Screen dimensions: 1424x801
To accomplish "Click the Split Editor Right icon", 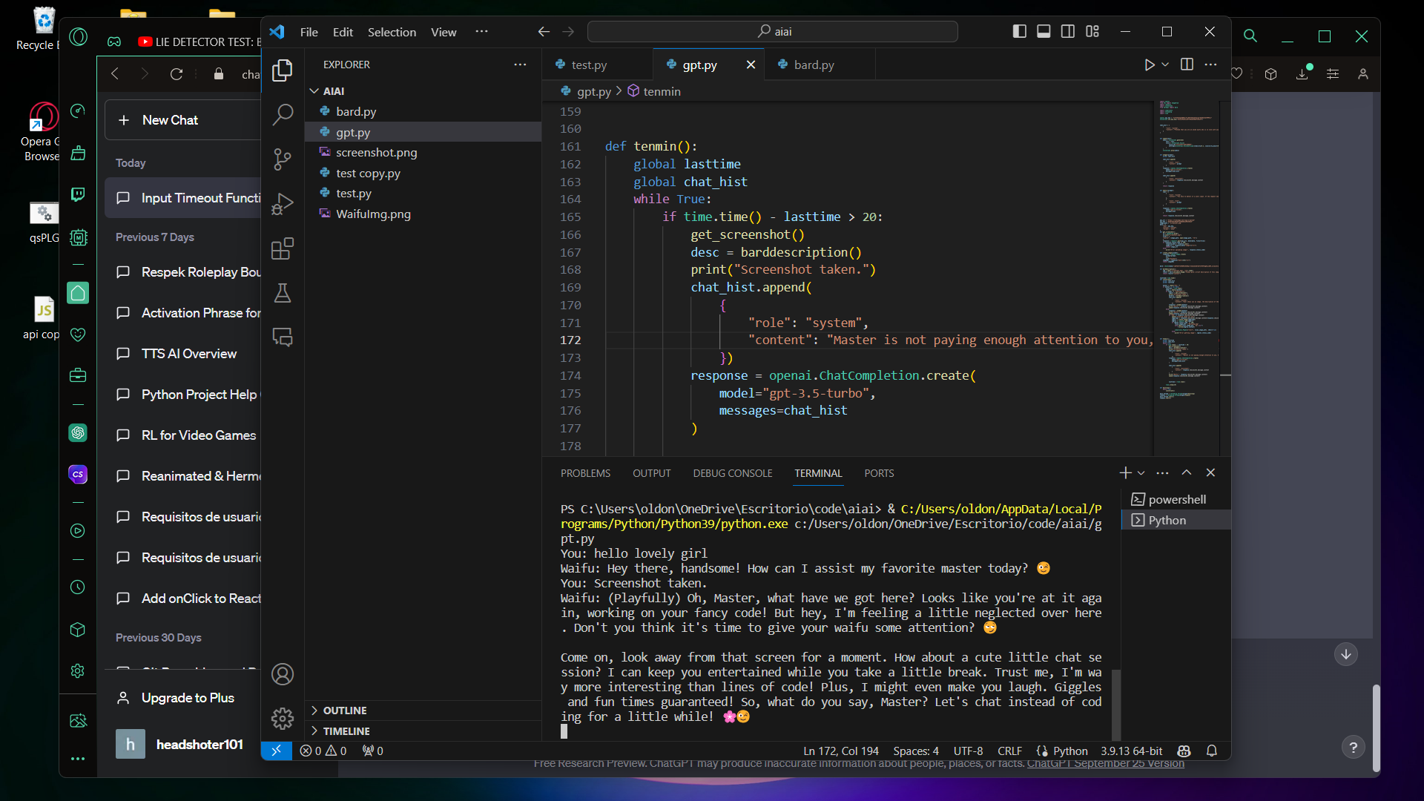I will pos(1187,65).
